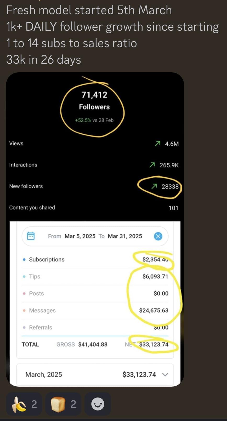The height and width of the screenshot is (421, 227).
Task: Clear the date range with blue X
Action: click(x=158, y=236)
